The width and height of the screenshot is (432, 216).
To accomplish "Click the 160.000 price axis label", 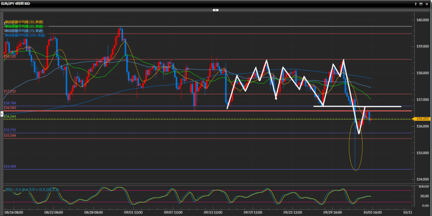I will pos(422,20).
